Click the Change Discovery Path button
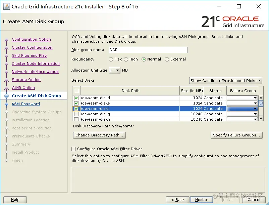Screen dimensions: 269x205 coord(99,135)
